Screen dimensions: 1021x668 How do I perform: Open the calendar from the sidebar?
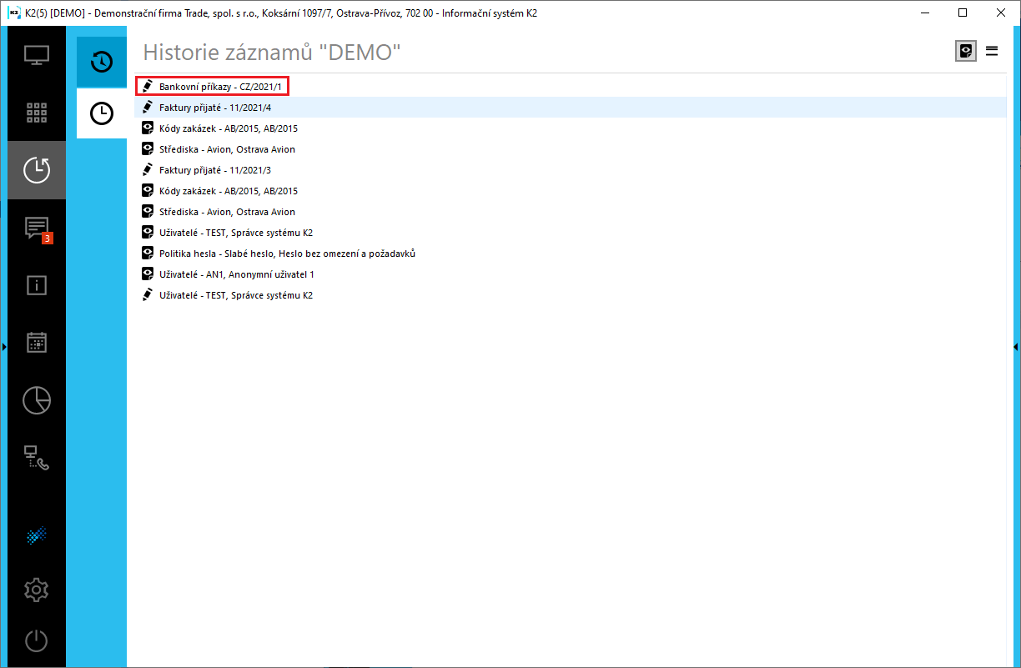[x=36, y=342]
